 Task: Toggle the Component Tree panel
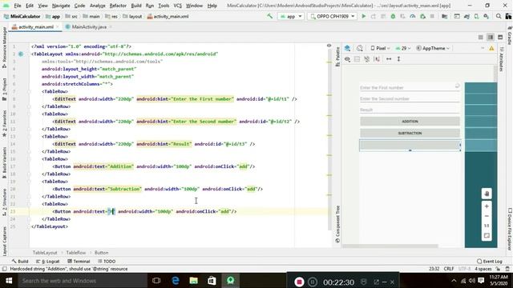pyautogui.click(x=337, y=224)
